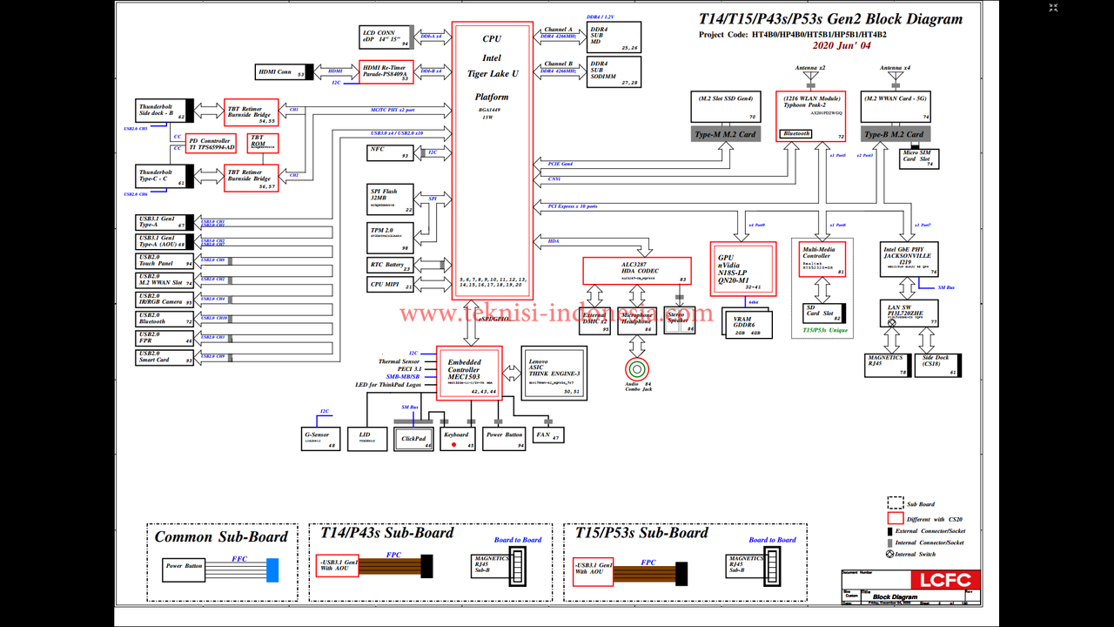Click the G-Sensor block
Screen dimensions: 1114x627
321,439
